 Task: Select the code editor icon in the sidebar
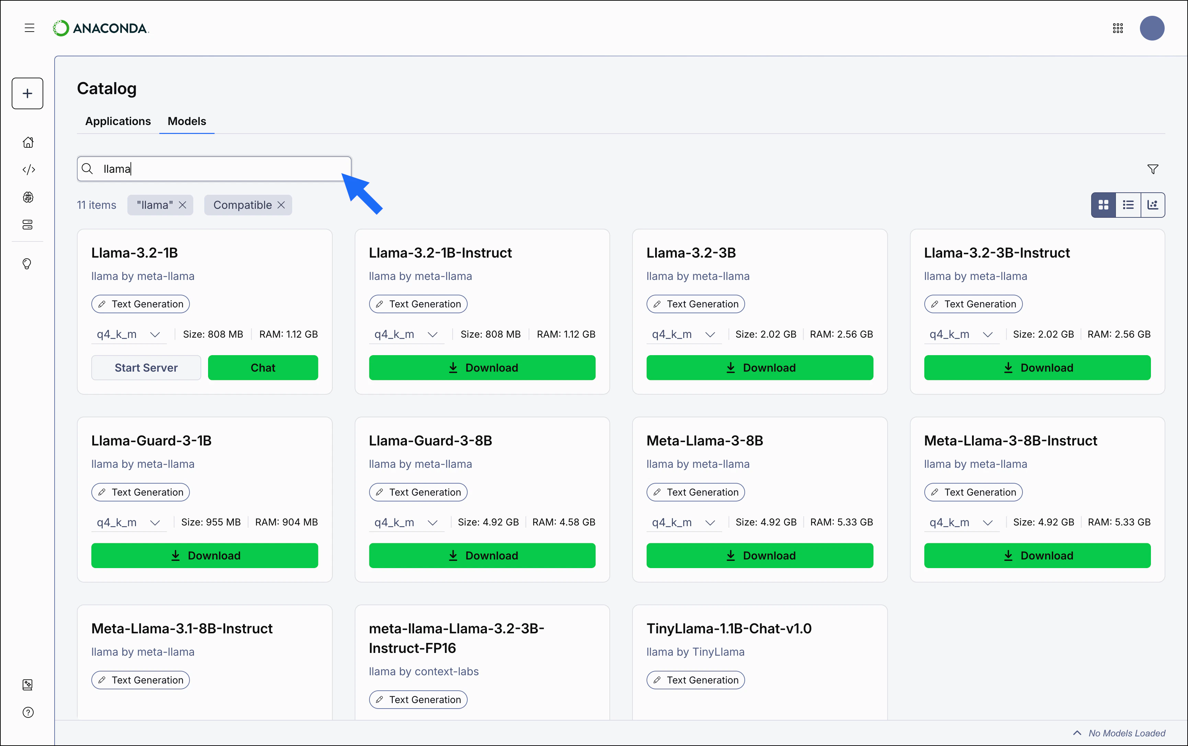(x=28, y=169)
